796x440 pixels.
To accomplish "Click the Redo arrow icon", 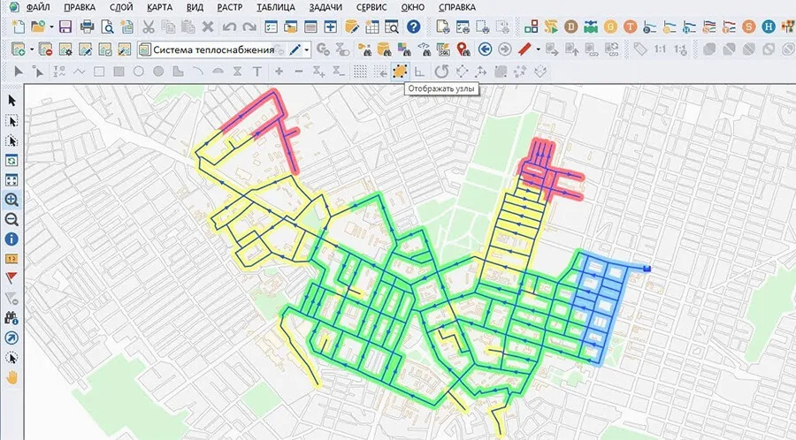I will coord(249,27).
